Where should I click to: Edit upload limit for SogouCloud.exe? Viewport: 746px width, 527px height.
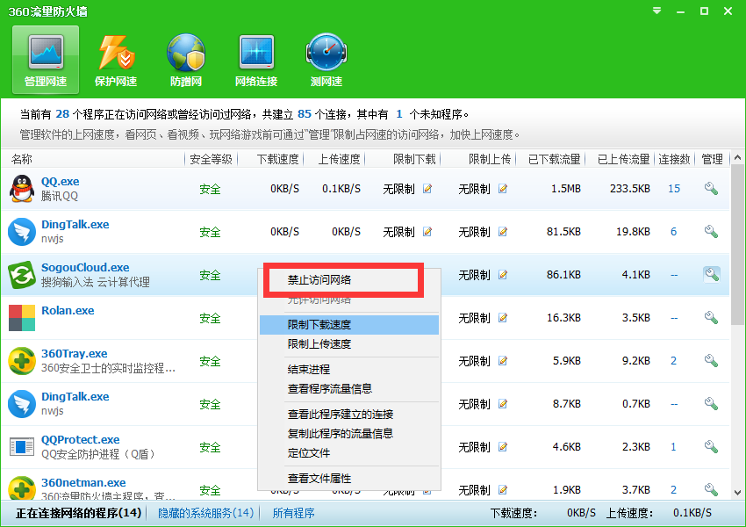(x=503, y=275)
